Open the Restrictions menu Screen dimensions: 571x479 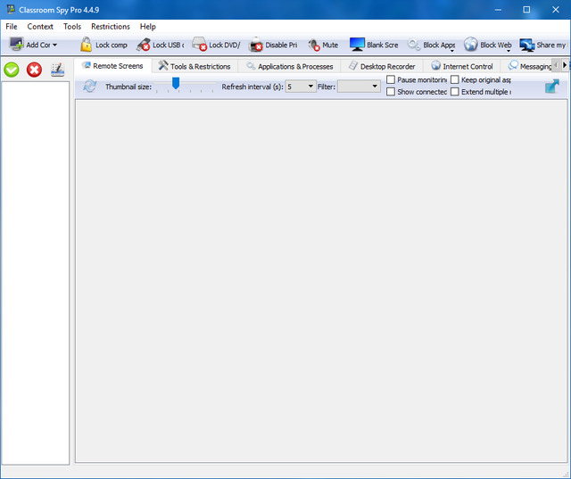coord(110,27)
